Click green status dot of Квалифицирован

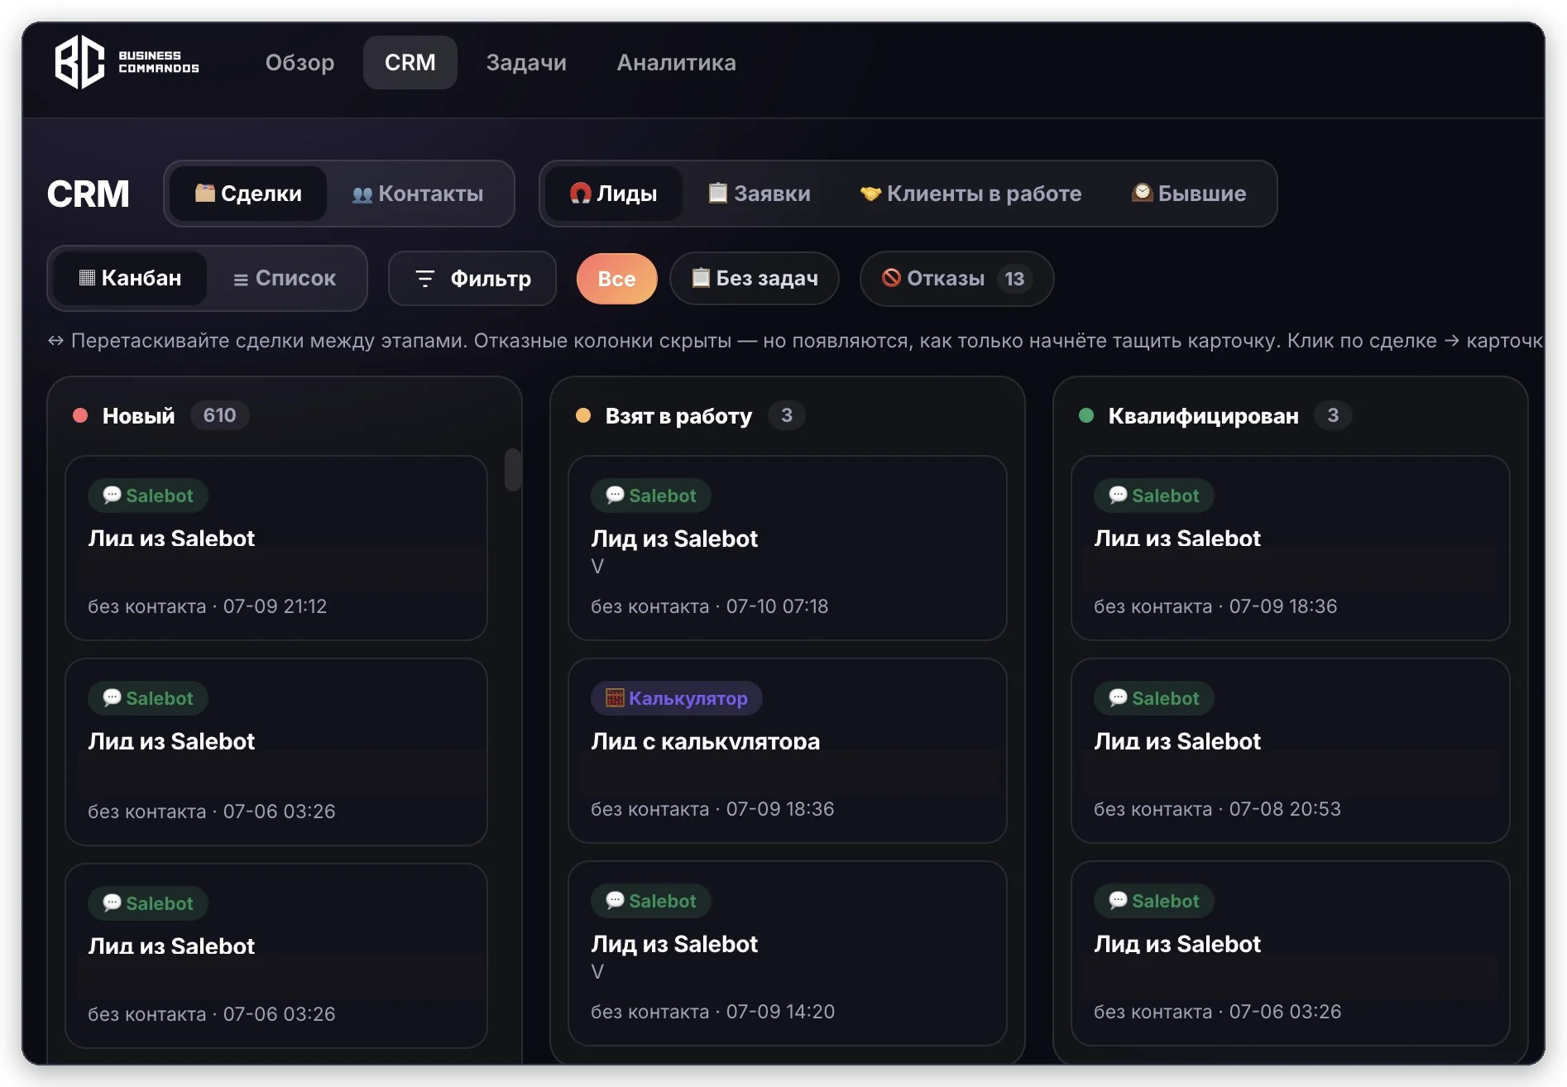(1086, 415)
